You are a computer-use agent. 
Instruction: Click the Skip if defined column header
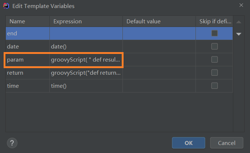(x=214, y=21)
